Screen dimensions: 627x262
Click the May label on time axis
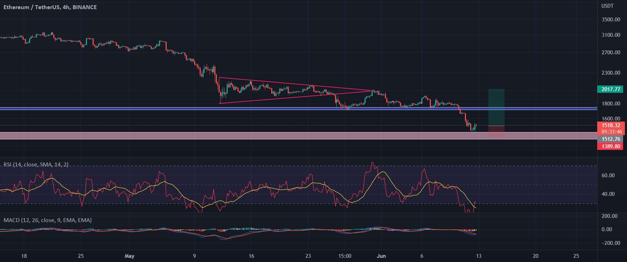130,256
